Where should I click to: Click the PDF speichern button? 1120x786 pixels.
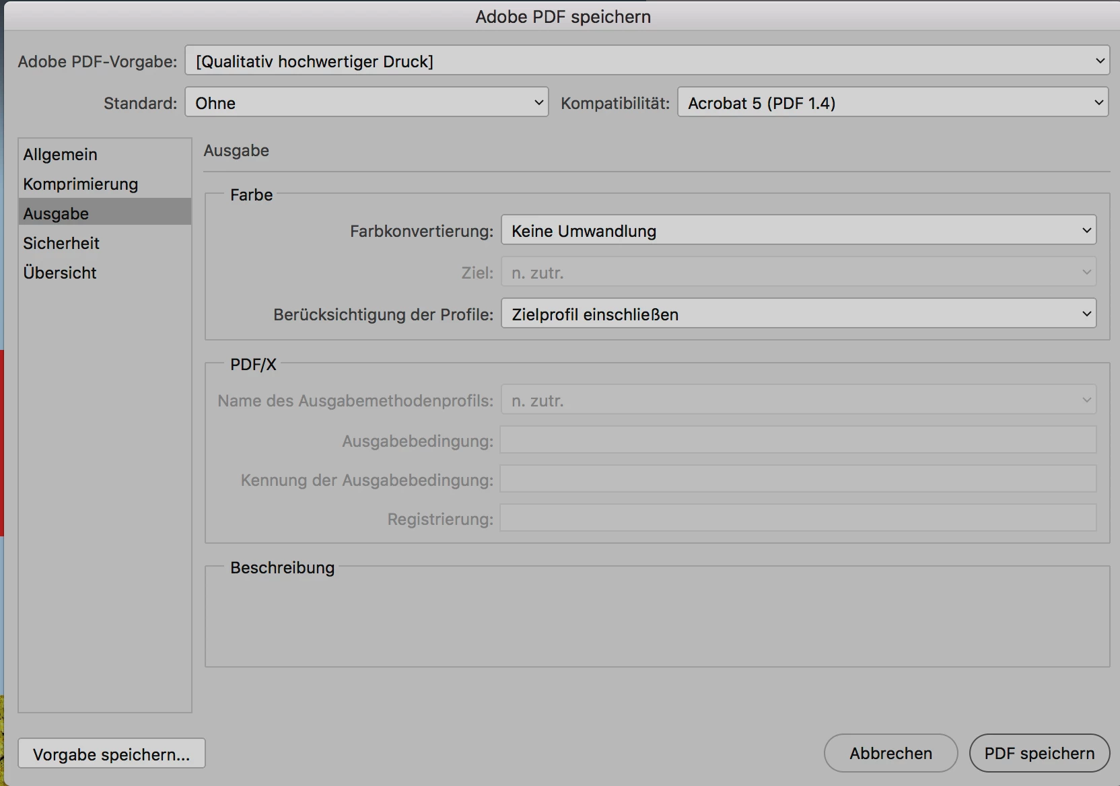[x=1039, y=753]
